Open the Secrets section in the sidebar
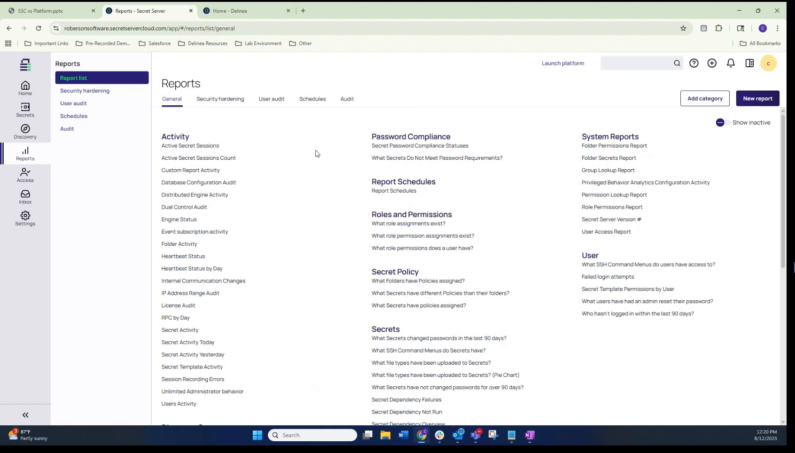This screenshot has height=453, width=795. click(x=25, y=110)
